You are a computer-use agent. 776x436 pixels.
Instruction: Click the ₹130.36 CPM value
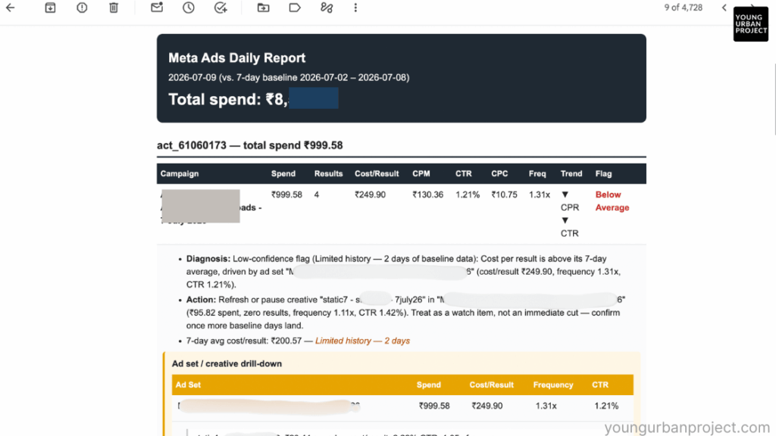pyautogui.click(x=427, y=195)
